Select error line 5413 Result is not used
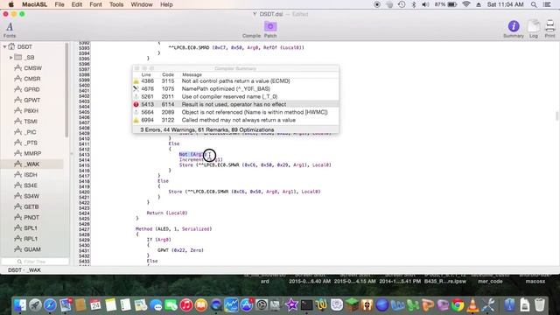This screenshot has height=315, width=560. point(235,105)
